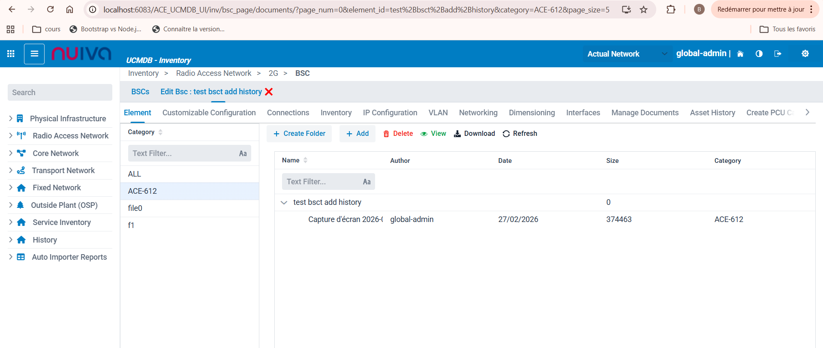This screenshot has width=823, height=348.
Task: Download the selected document
Action: [x=475, y=134]
